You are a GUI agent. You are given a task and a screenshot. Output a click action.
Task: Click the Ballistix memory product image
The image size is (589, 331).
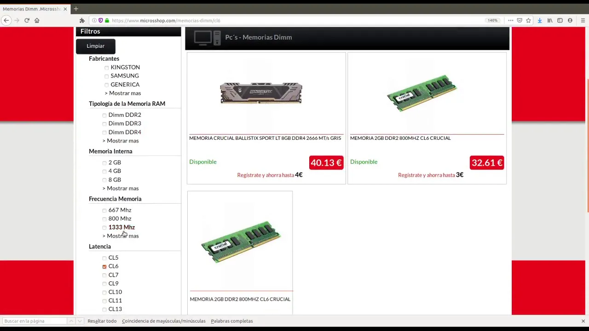click(261, 93)
